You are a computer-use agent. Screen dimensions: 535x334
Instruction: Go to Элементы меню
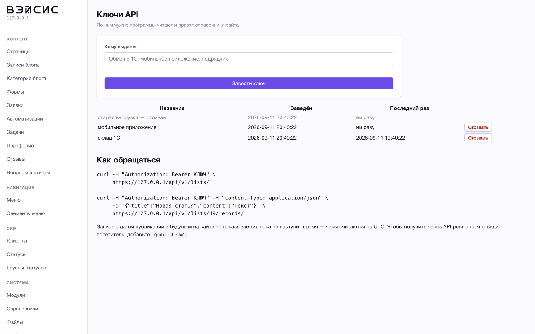click(26, 213)
